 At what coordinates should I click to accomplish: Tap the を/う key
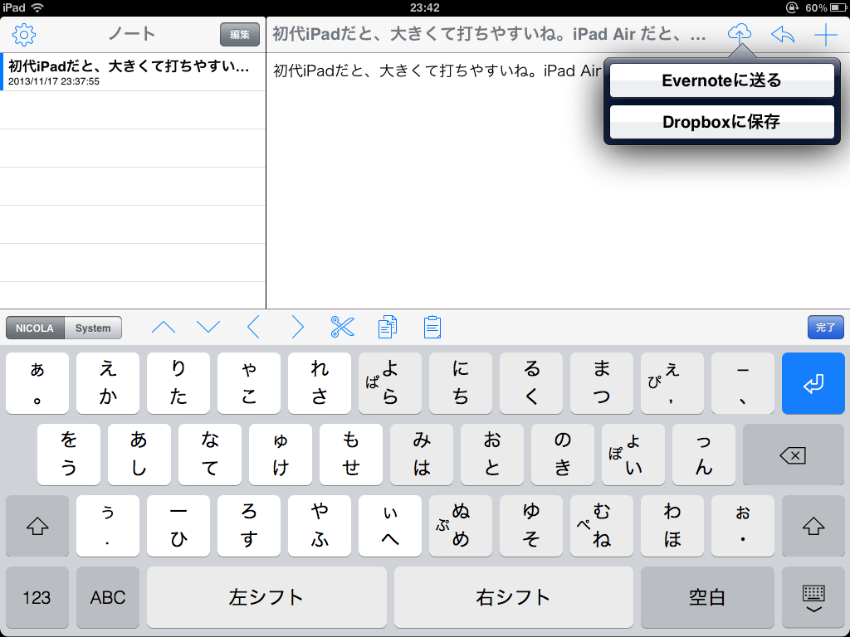[69, 455]
